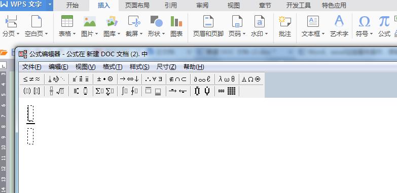Open 格式(T) menu in equation editor
The width and height of the screenshot is (397, 193).
pyautogui.click(x=113, y=67)
